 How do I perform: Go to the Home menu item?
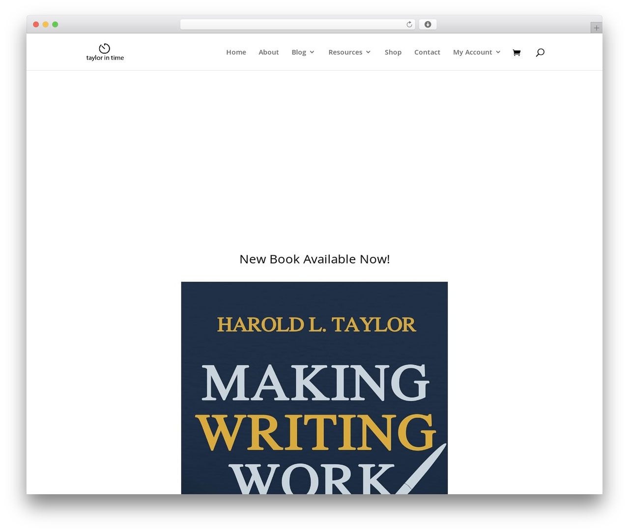coord(236,52)
